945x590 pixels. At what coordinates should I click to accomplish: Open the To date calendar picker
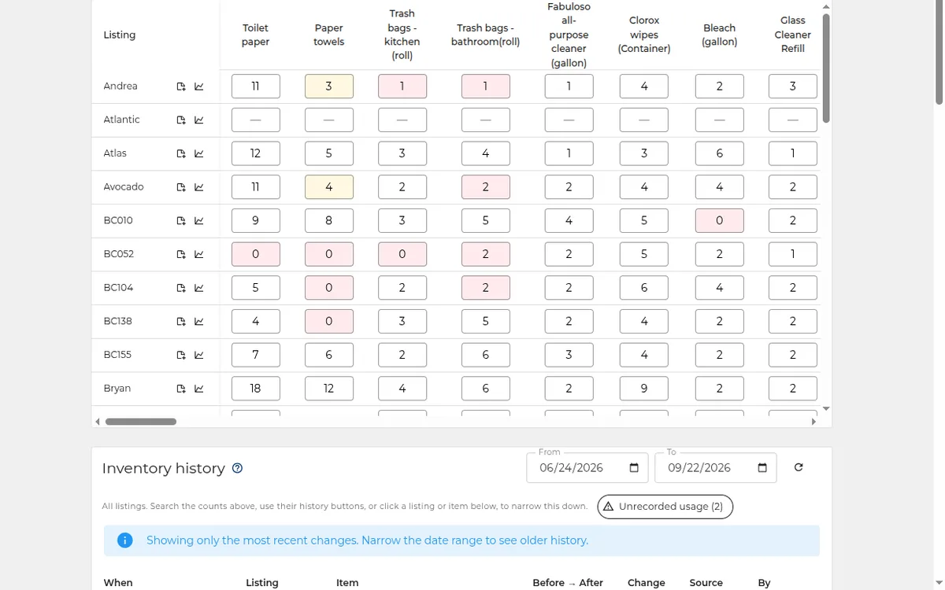click(x=762, y=468)
